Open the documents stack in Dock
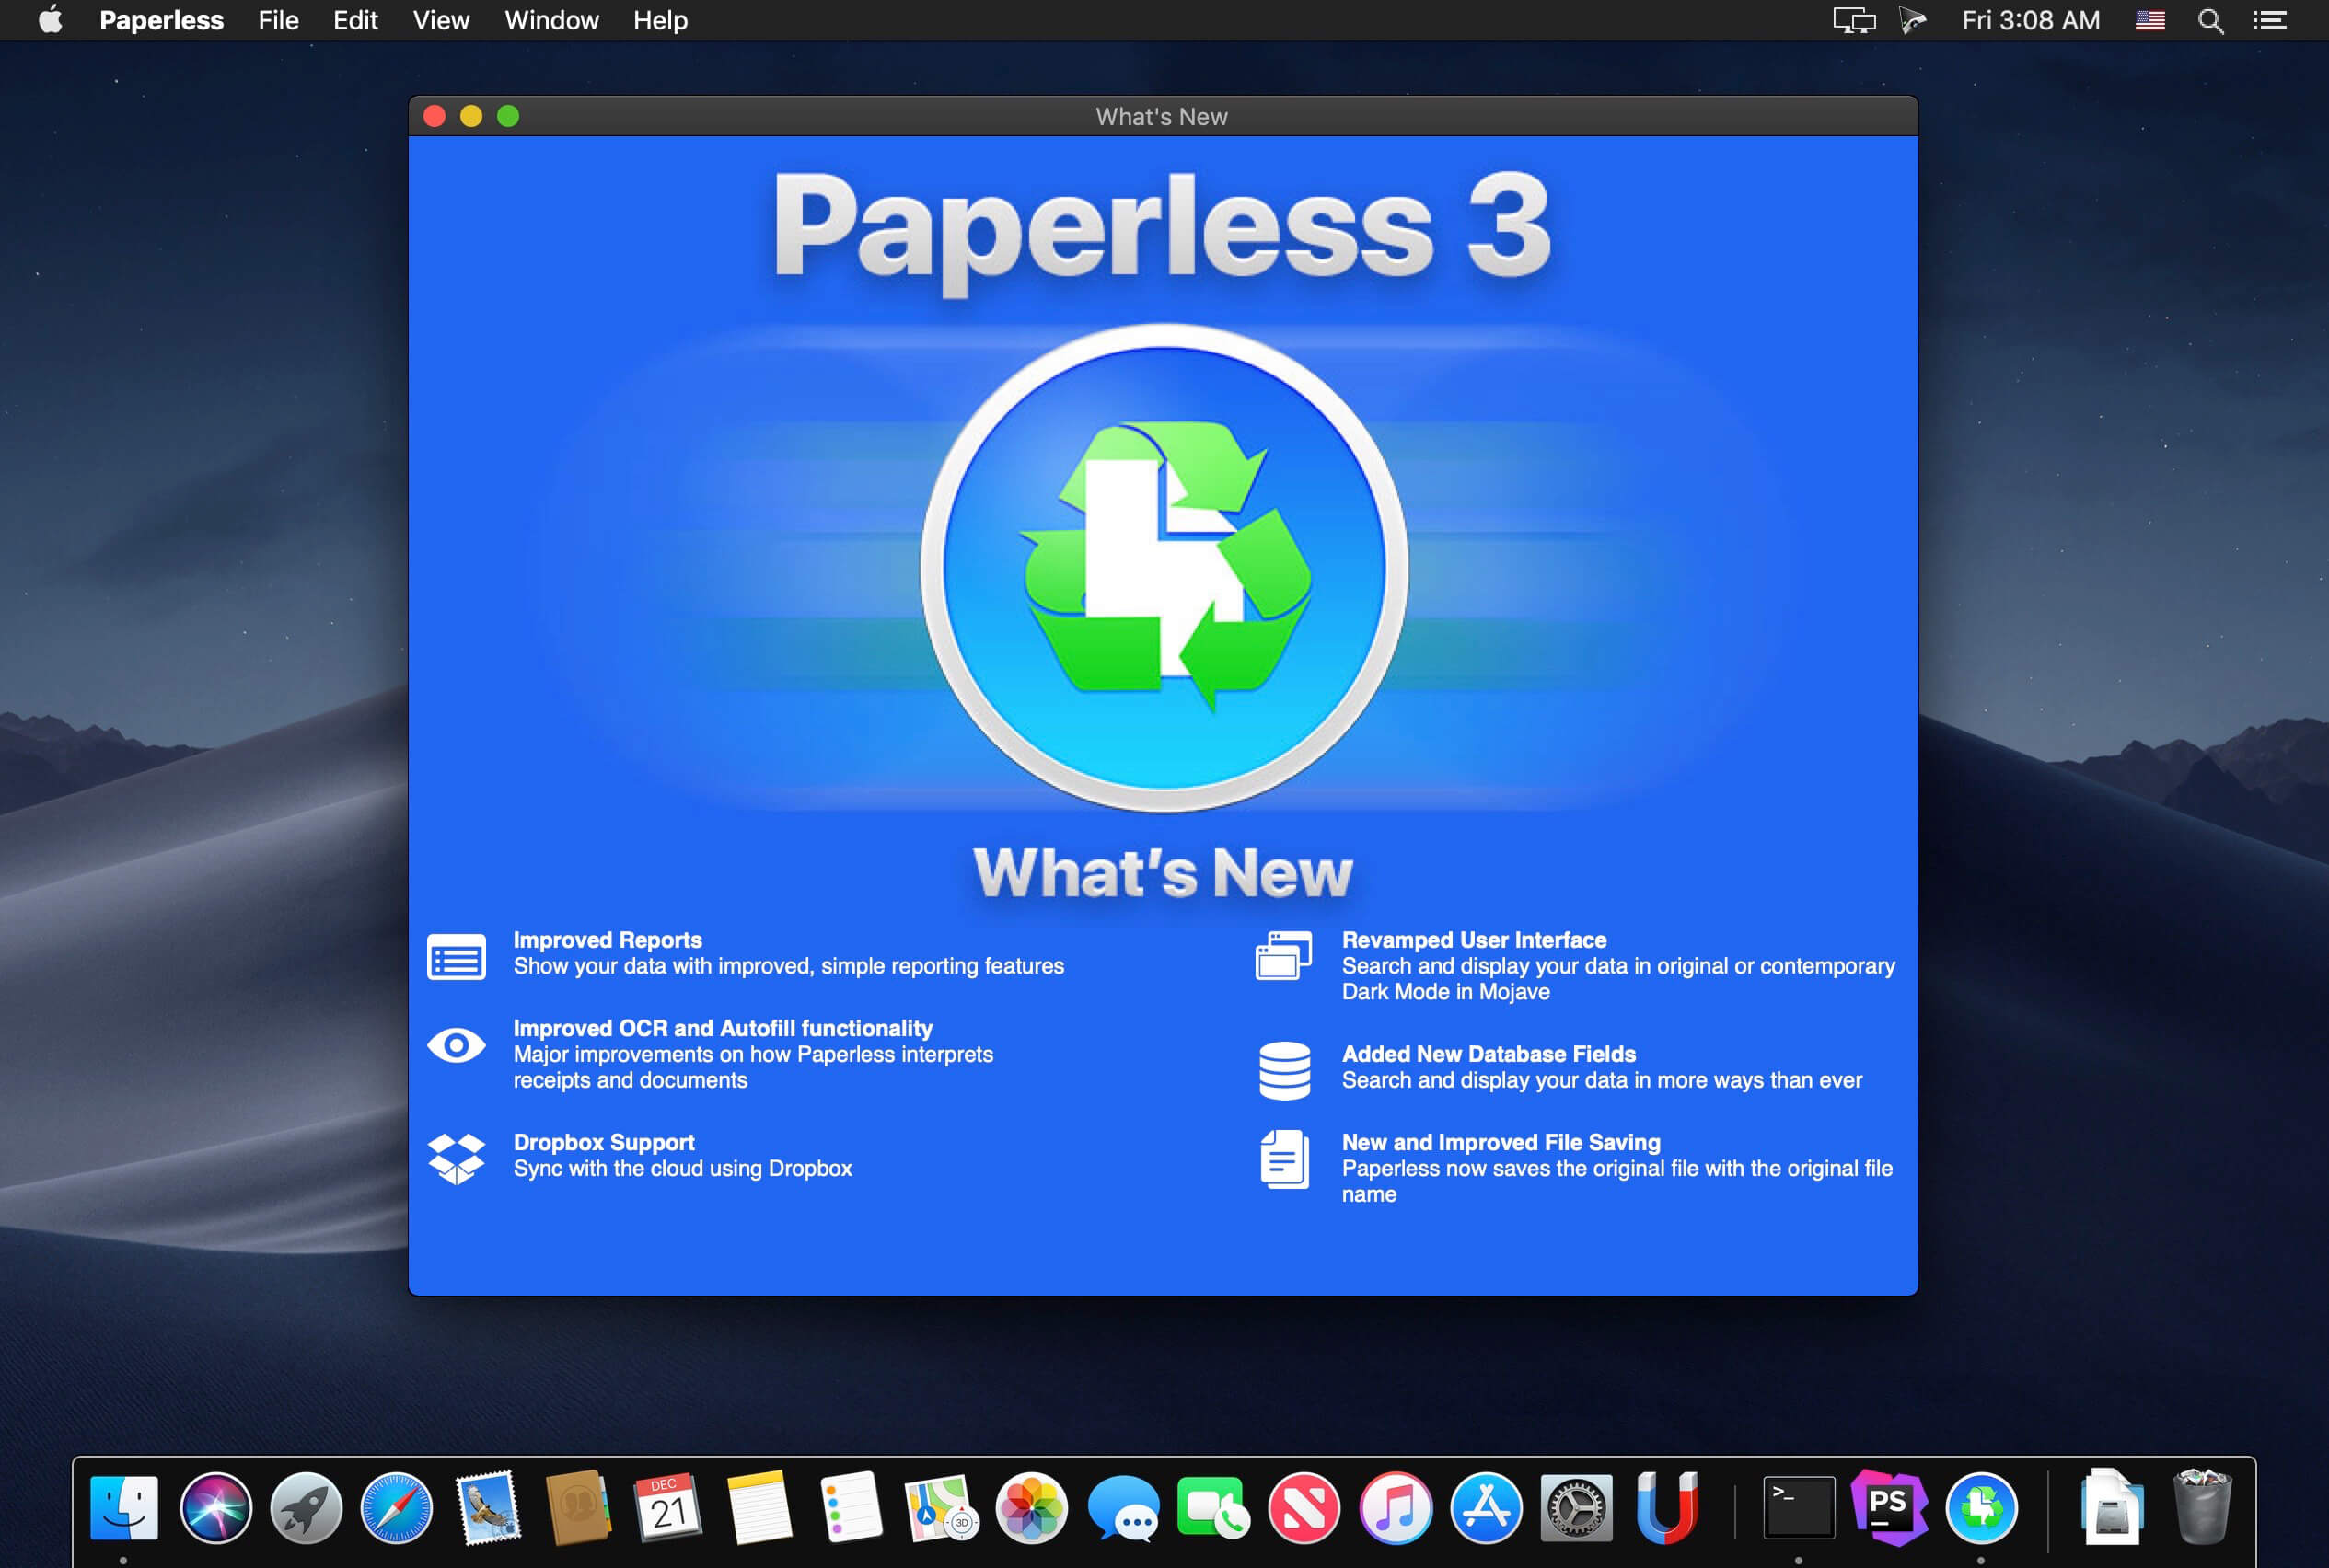This screenshot has height=1568, width=2329. pos(2111,1507)
